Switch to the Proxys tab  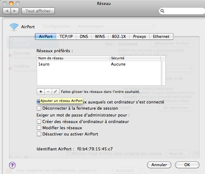(x=139, y=36)
